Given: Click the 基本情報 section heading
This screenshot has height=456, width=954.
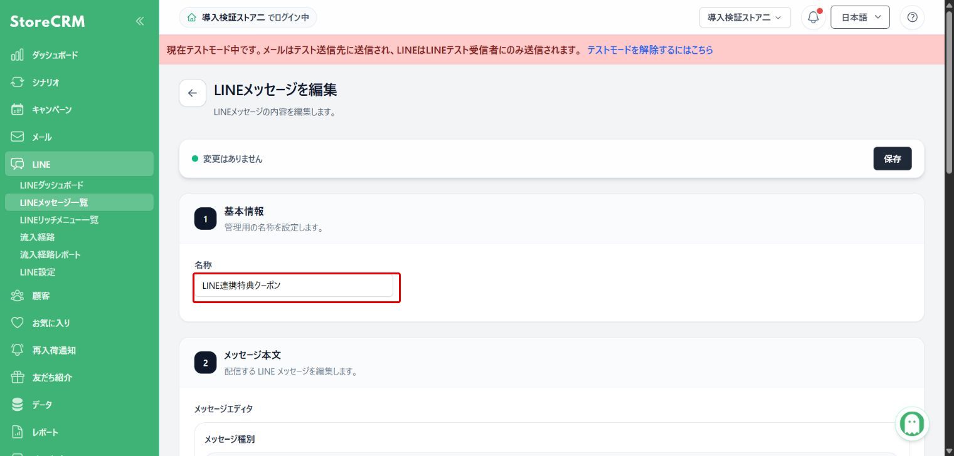Looking at the screenshot, I should click(x=244, y=212).
